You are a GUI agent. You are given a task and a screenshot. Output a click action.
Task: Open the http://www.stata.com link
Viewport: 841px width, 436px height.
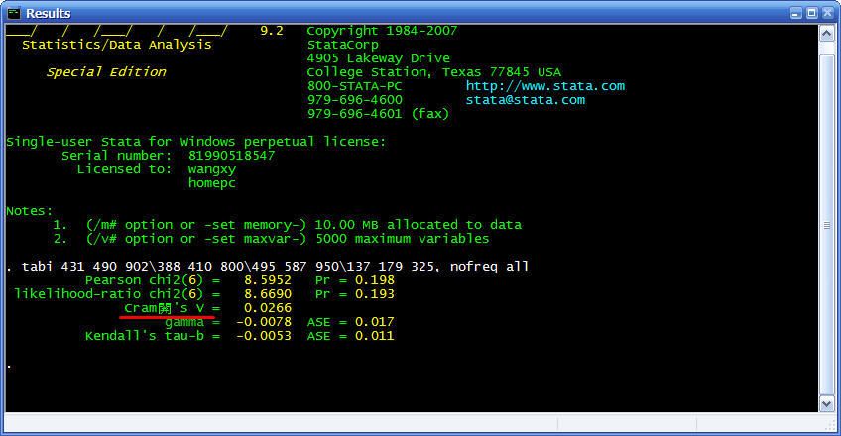[x=544, y=86]
